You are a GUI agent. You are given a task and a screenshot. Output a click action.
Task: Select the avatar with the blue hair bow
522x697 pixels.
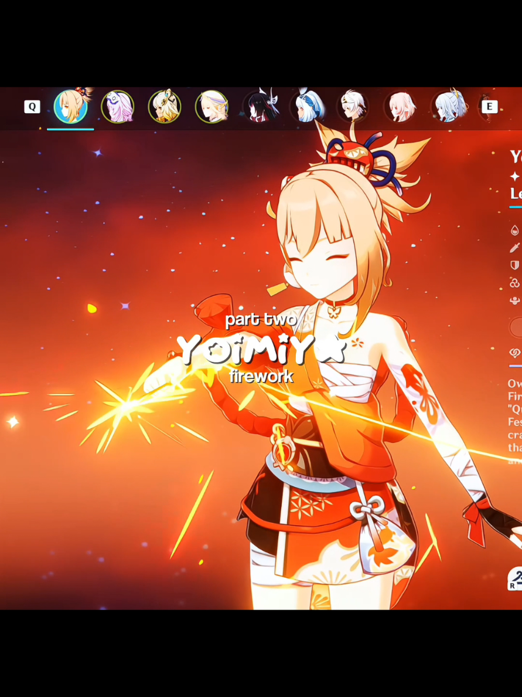[307, 107]
